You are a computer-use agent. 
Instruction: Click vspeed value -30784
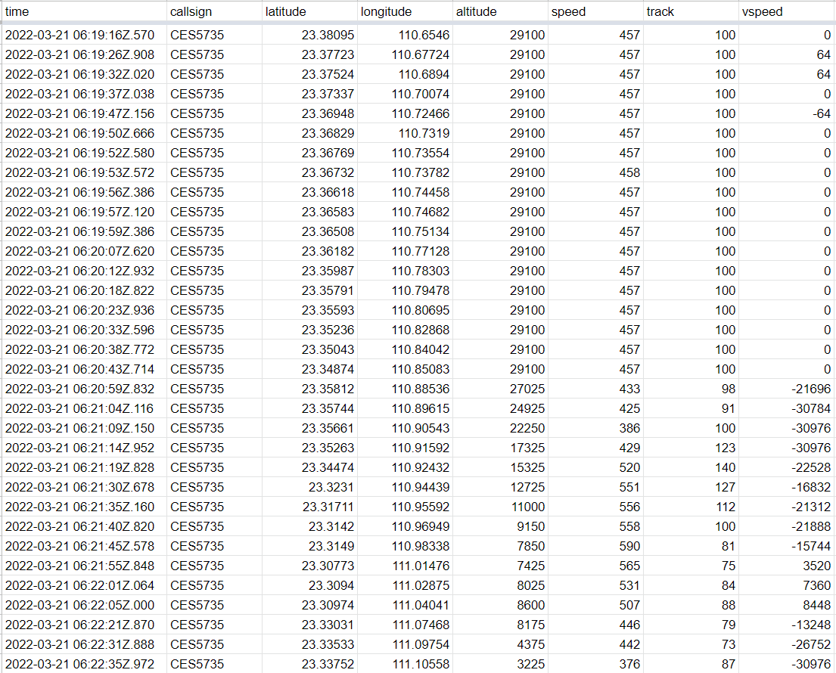pyautogui.click(x=811, y=408)
